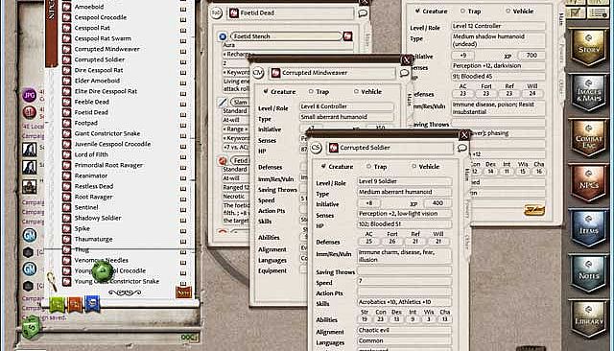The width and height of the screenshot is (614, 351).
Task: Click the CM token circle of Corrupted Mindweaver
Action: coord(258,73)
